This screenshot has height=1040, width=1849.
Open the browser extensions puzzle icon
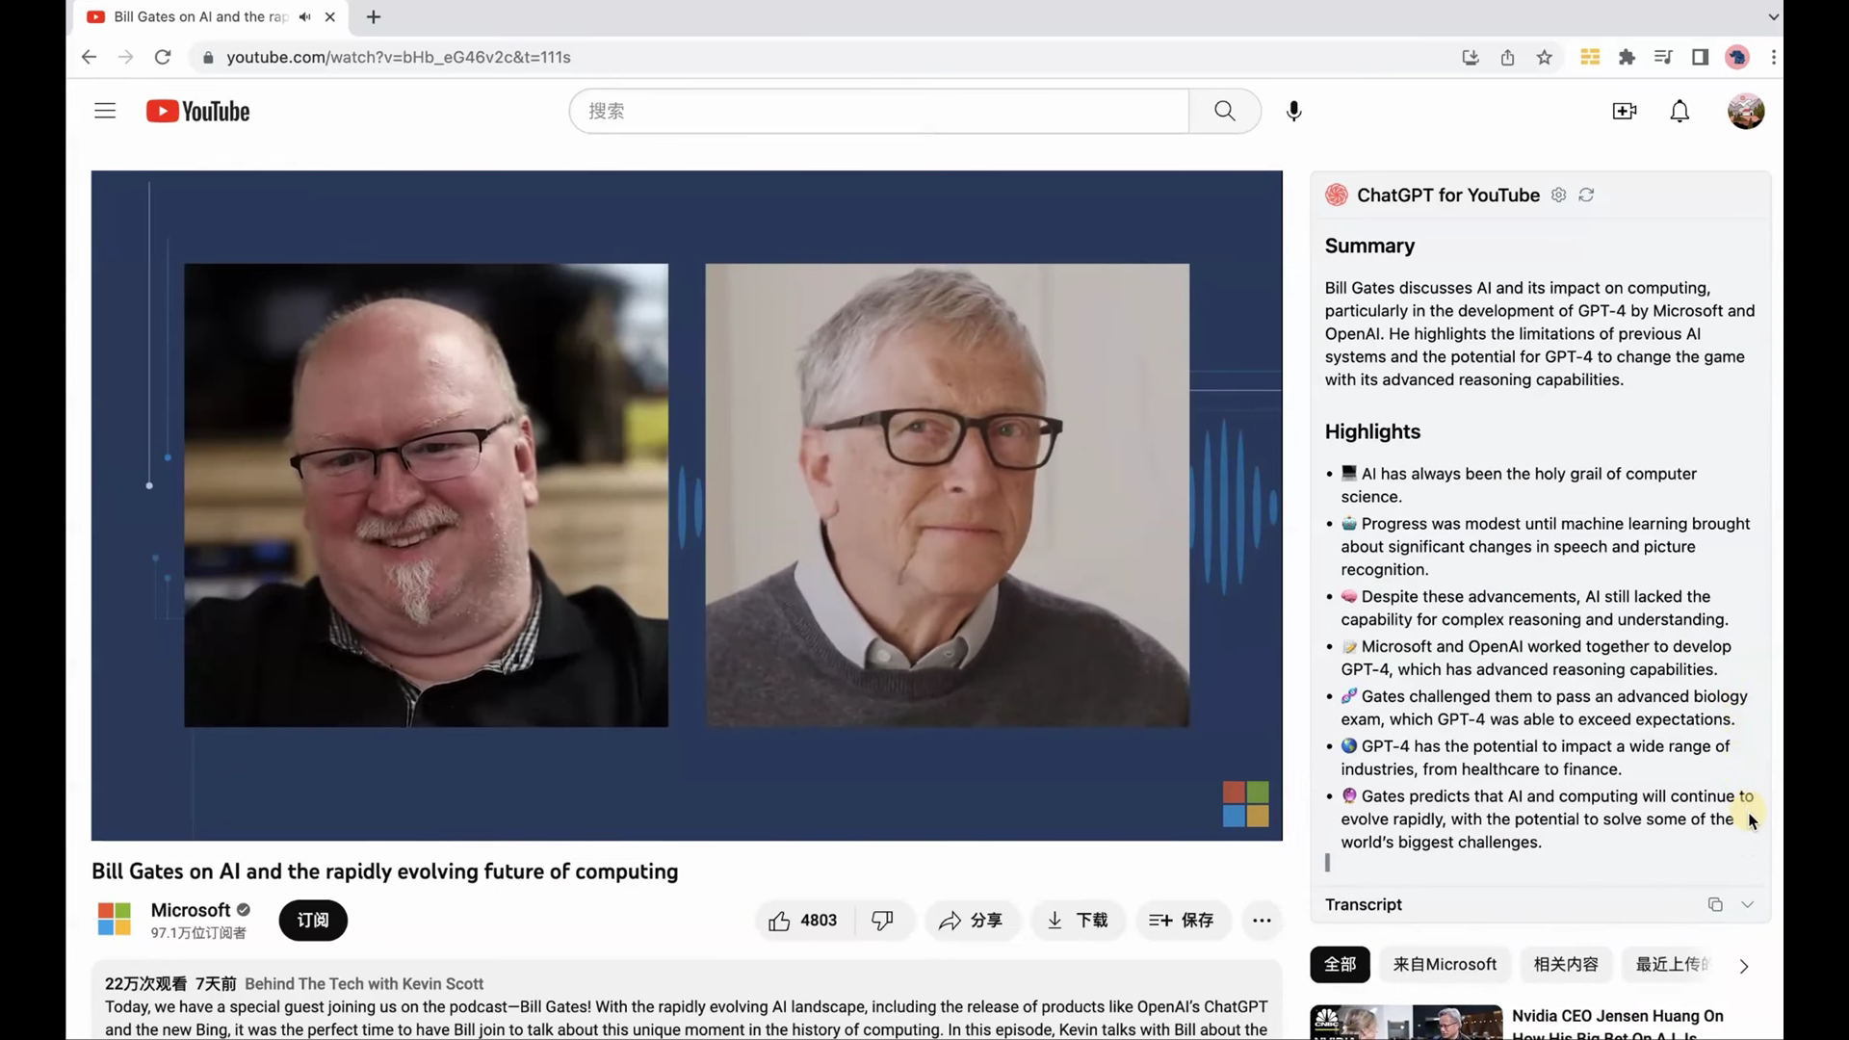tap(1627, 57)
